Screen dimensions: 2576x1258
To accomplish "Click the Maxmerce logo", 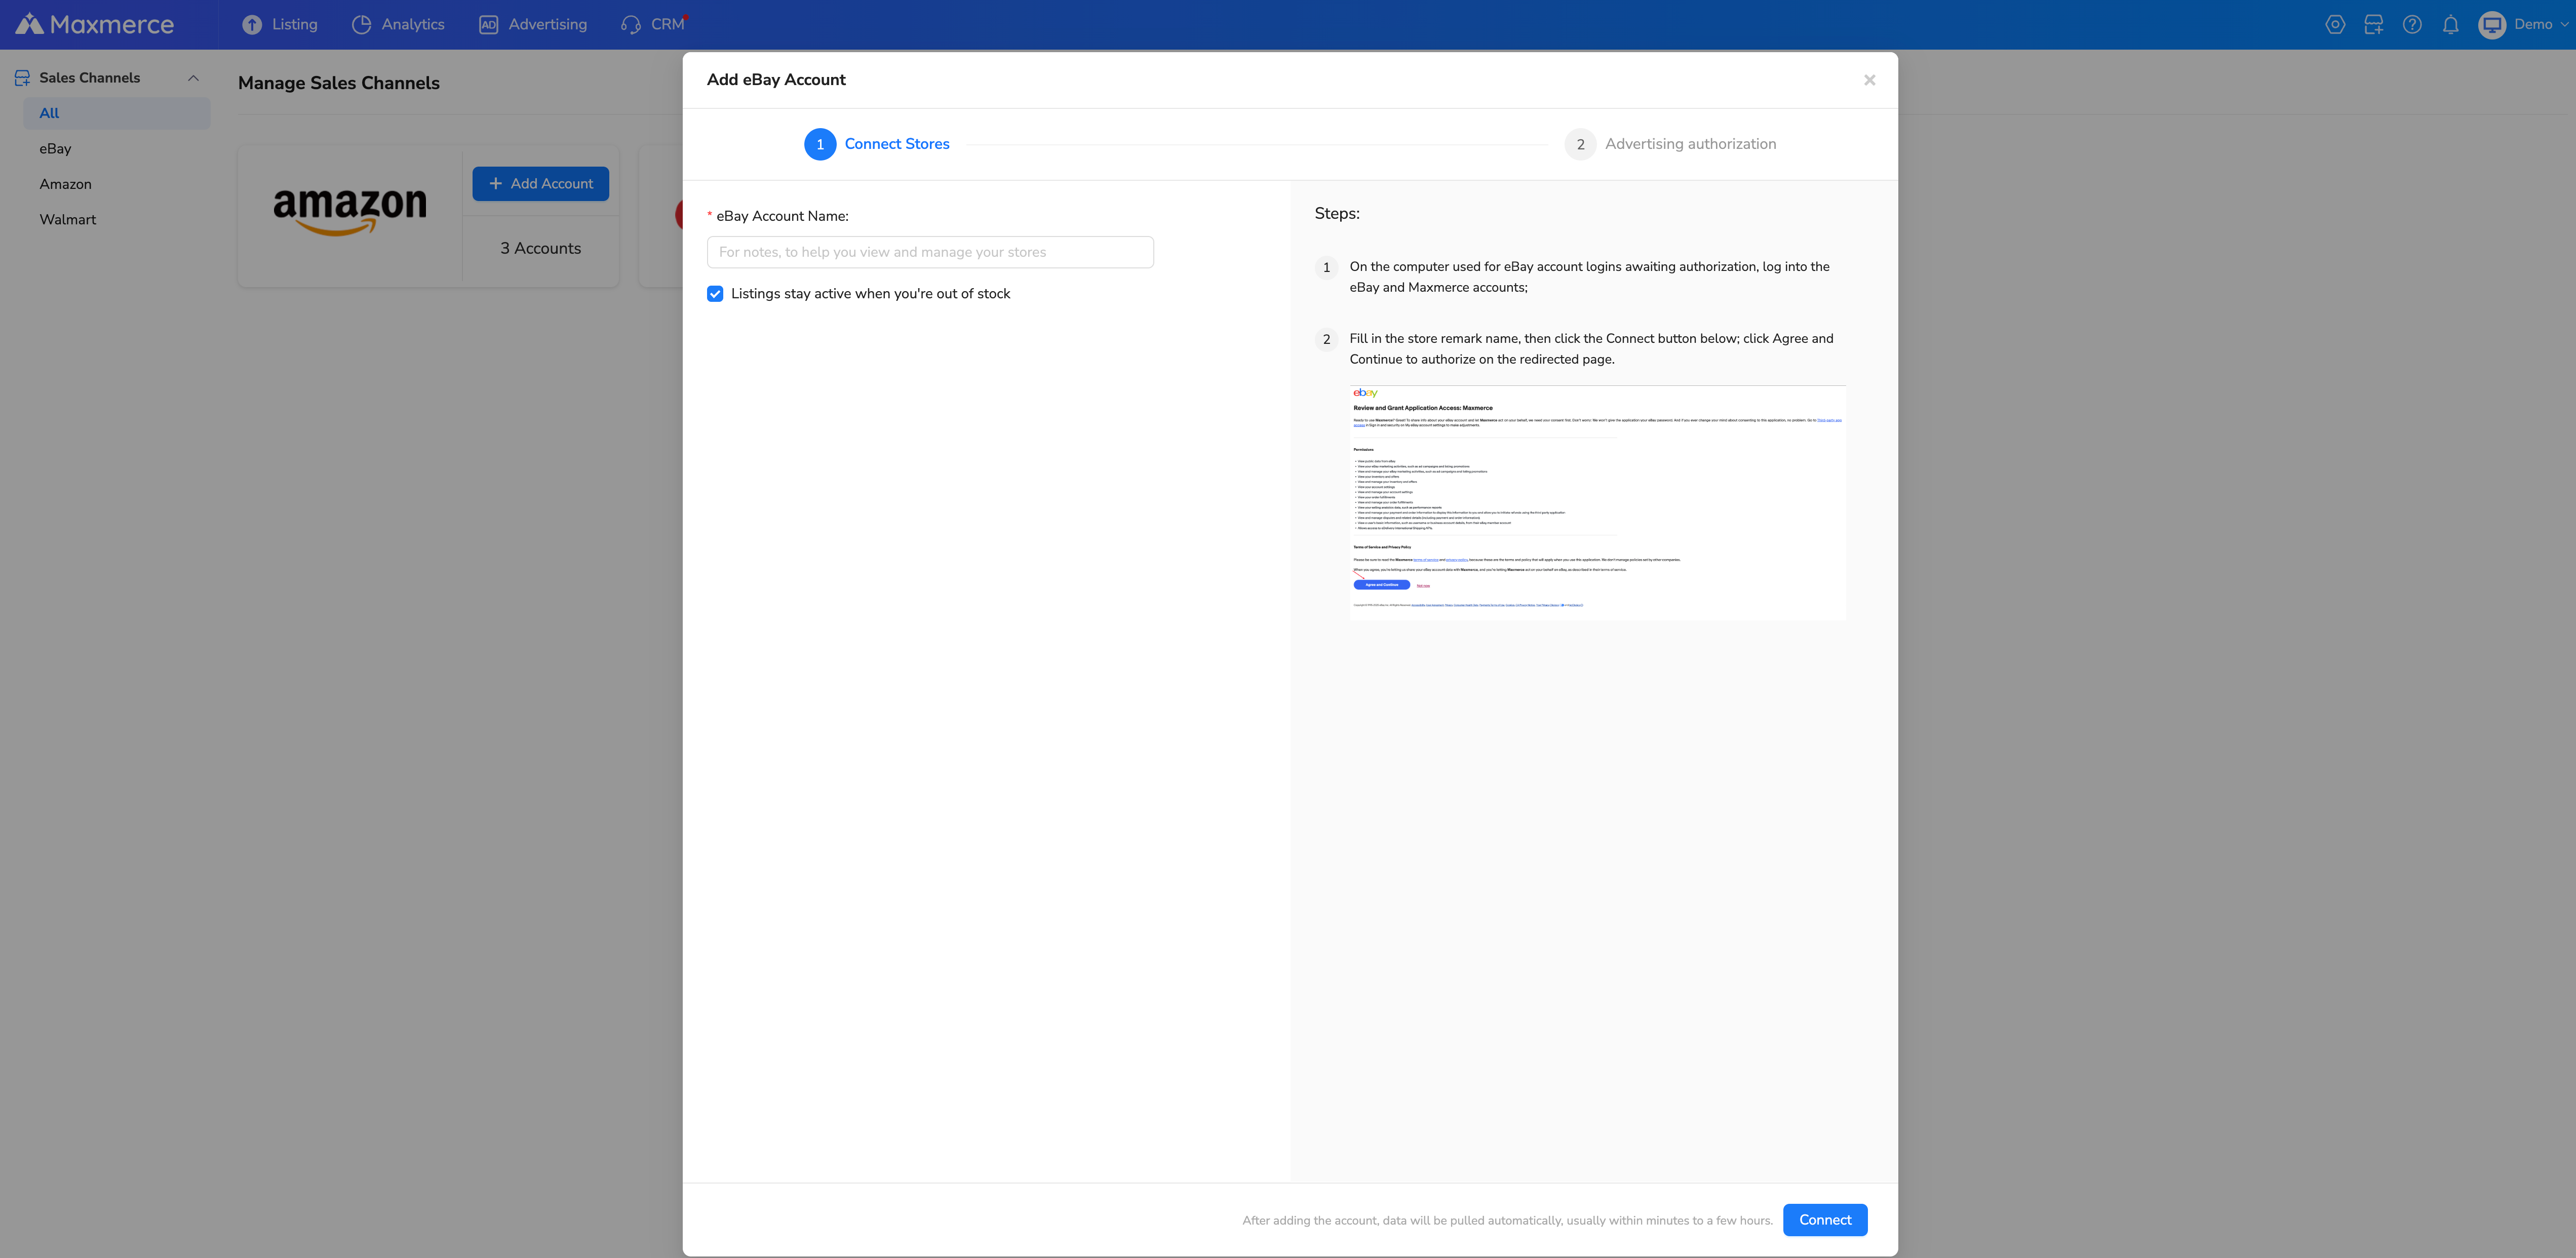I will point(95,24).
